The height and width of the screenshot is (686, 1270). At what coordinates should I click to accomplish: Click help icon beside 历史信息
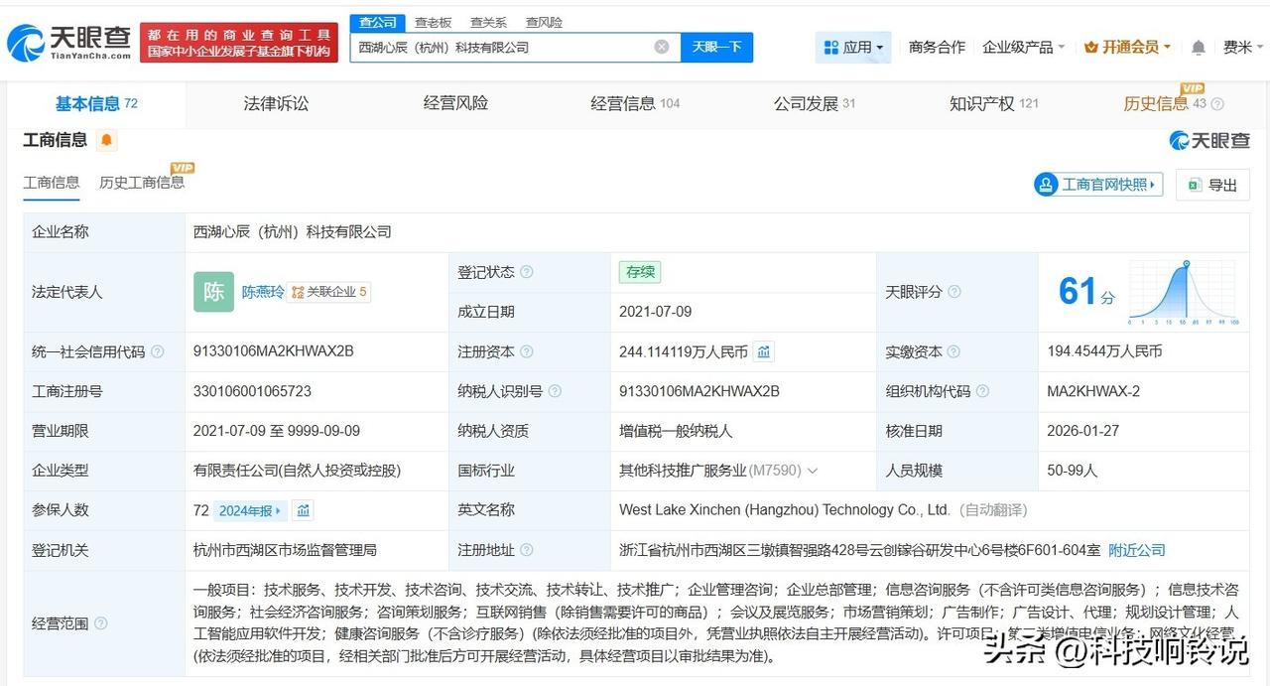(x=1217, y=104)
